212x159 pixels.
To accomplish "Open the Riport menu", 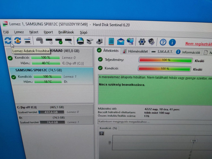I will point(48,32).
